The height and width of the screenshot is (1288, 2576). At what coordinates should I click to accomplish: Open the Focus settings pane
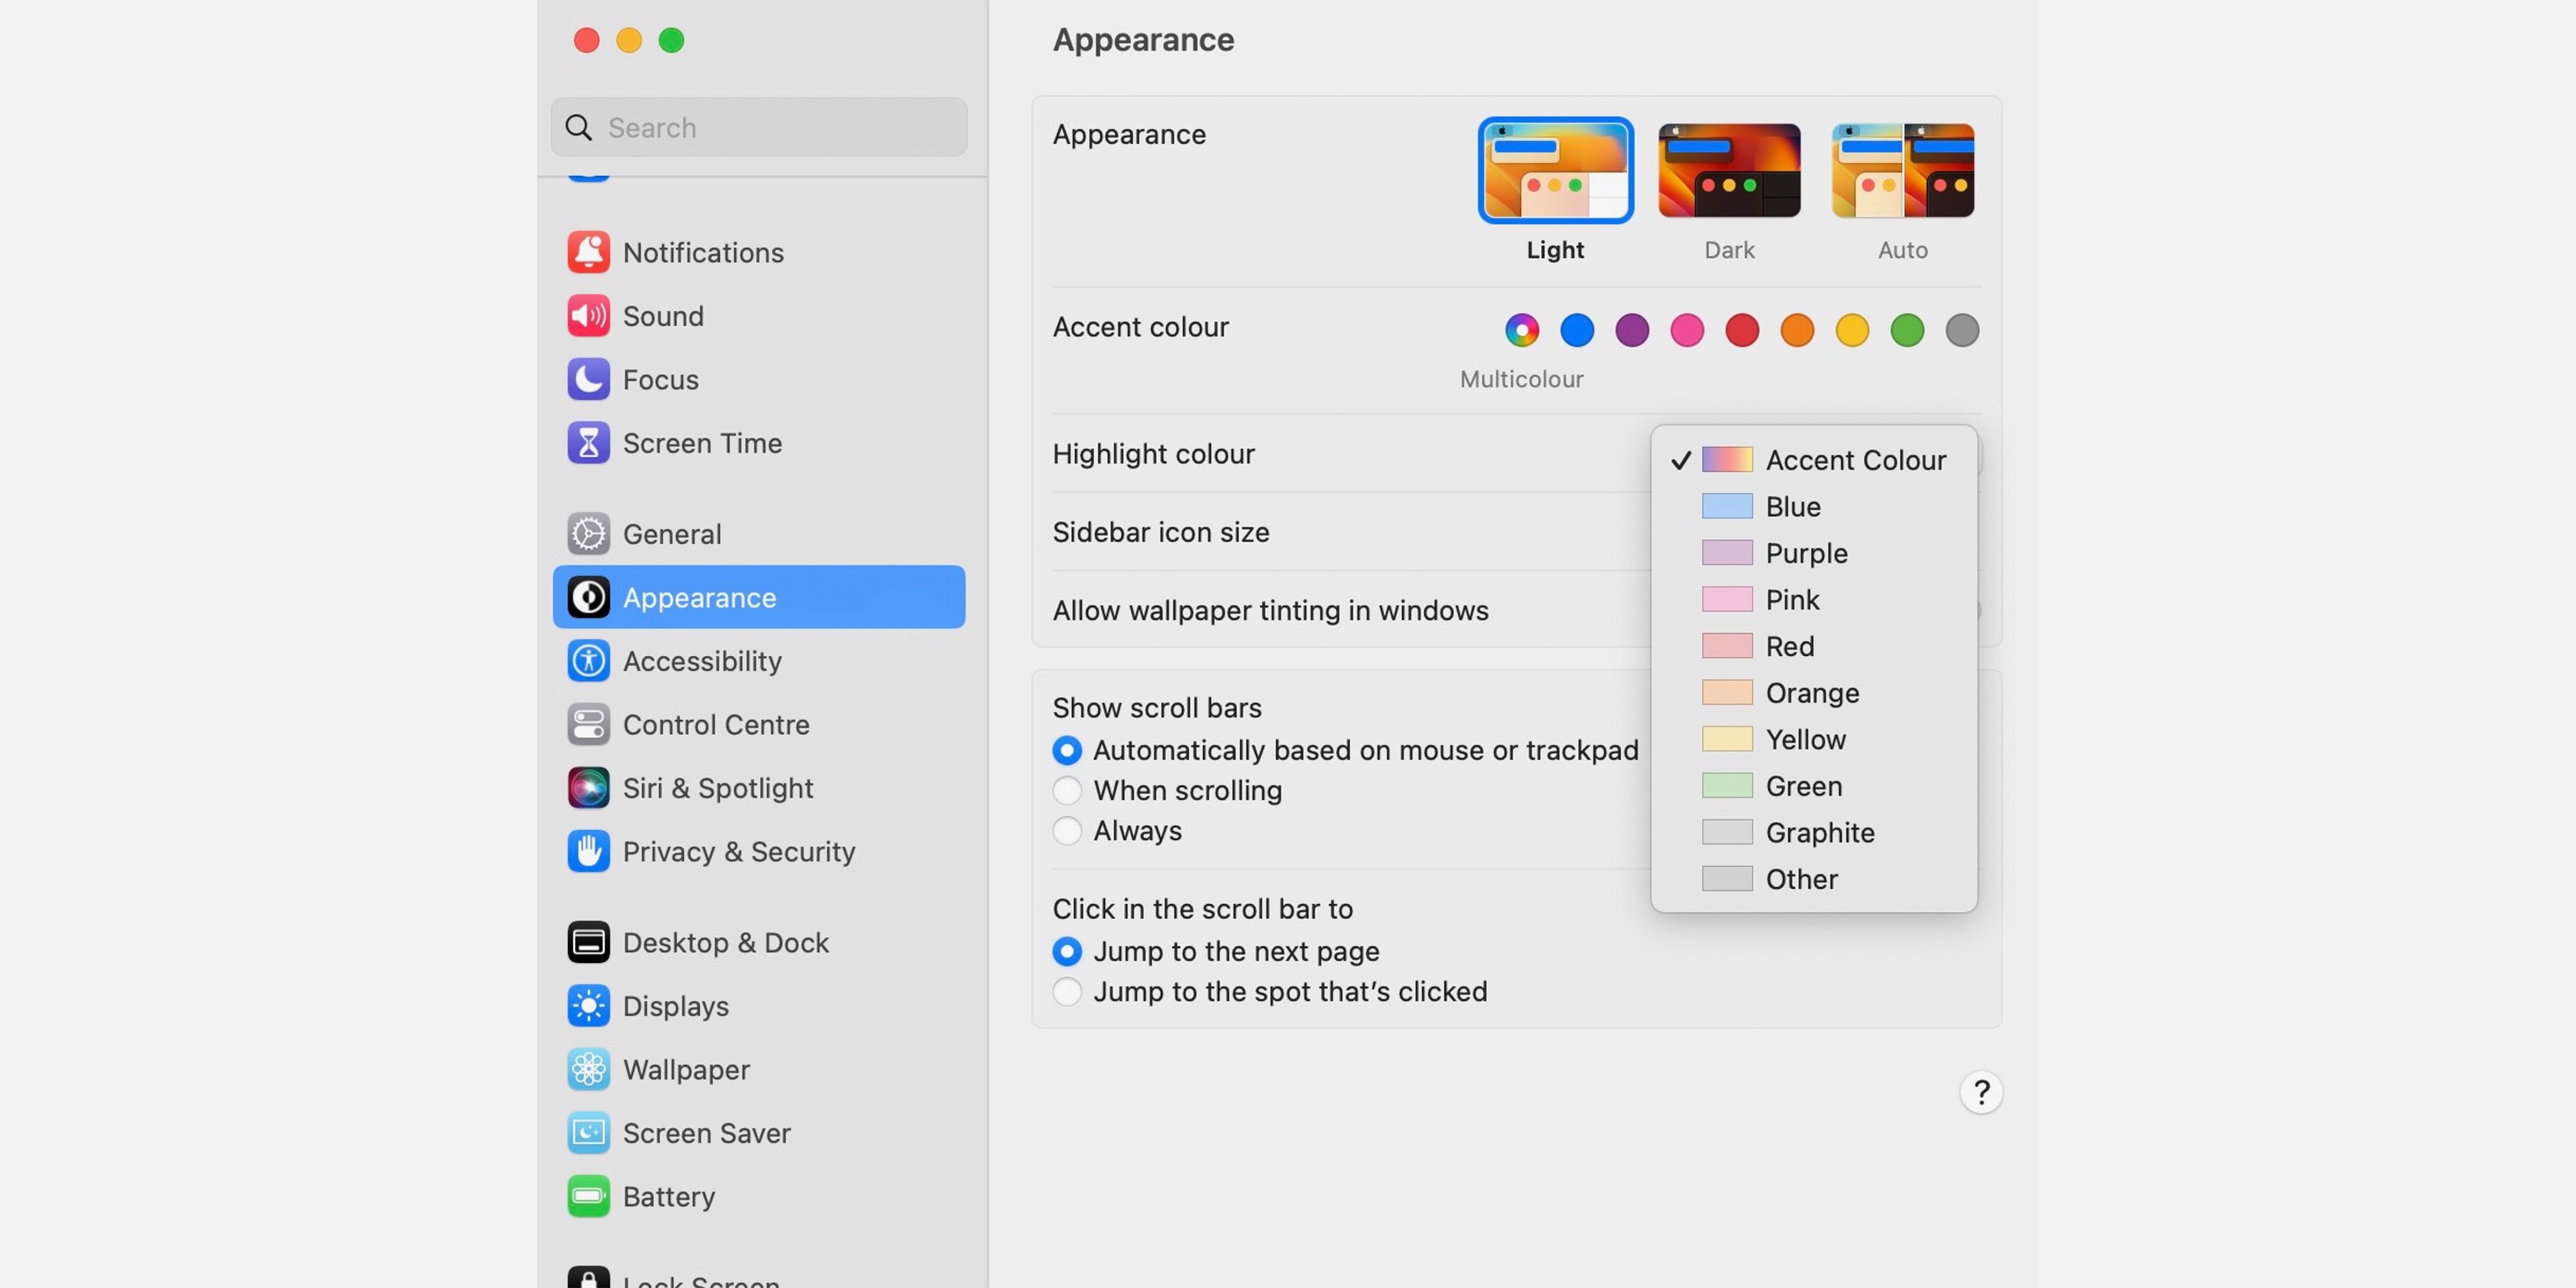(660, 380)
